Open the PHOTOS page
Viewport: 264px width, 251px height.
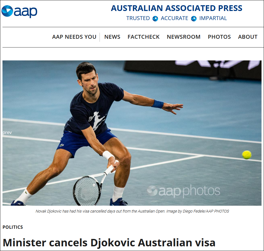(219, 37)
